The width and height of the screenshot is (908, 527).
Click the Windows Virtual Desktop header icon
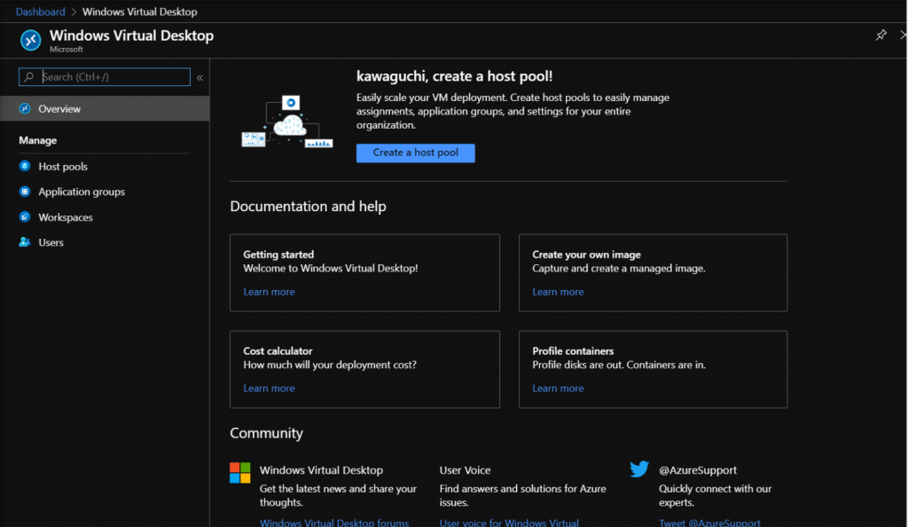point(31,41)
